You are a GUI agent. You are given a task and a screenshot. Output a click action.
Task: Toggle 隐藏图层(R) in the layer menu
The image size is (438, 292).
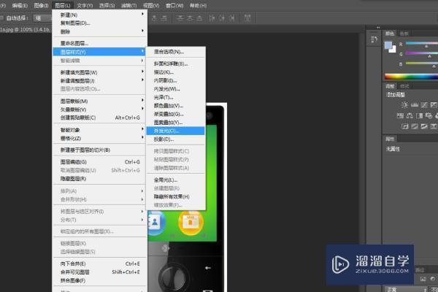pos(99,179)
